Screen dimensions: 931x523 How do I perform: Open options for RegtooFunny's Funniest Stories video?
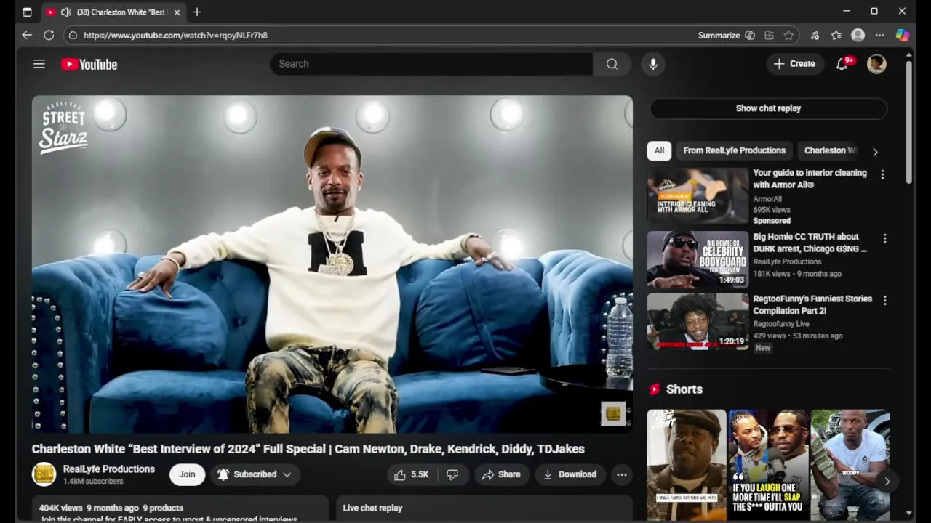884,300
